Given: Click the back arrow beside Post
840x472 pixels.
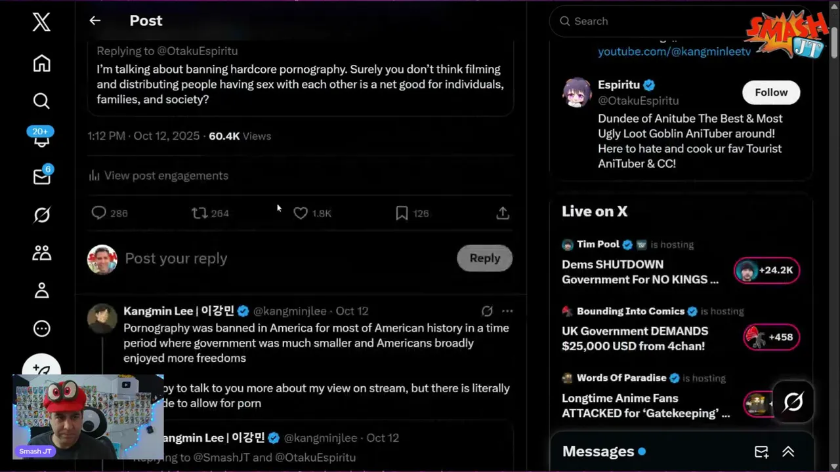Looking at the screenshot, I should point(95,21).
